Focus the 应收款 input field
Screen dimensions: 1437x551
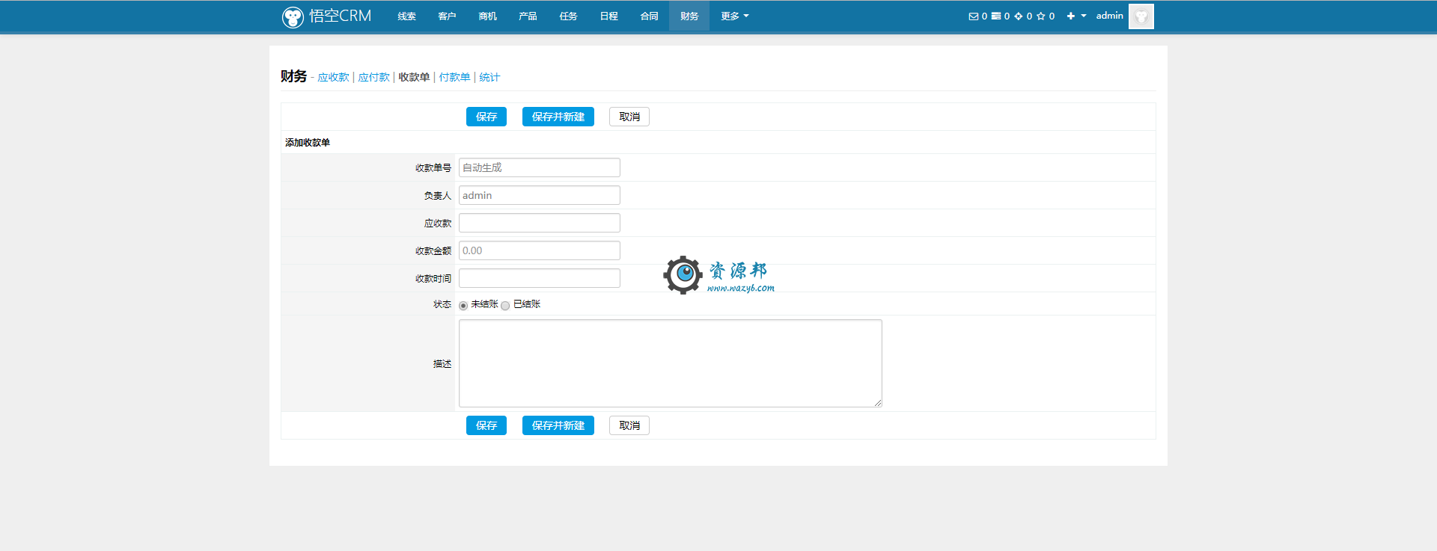coord(540,223)
